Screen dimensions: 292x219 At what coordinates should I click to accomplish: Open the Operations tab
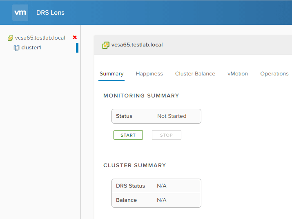coord(274,74)
